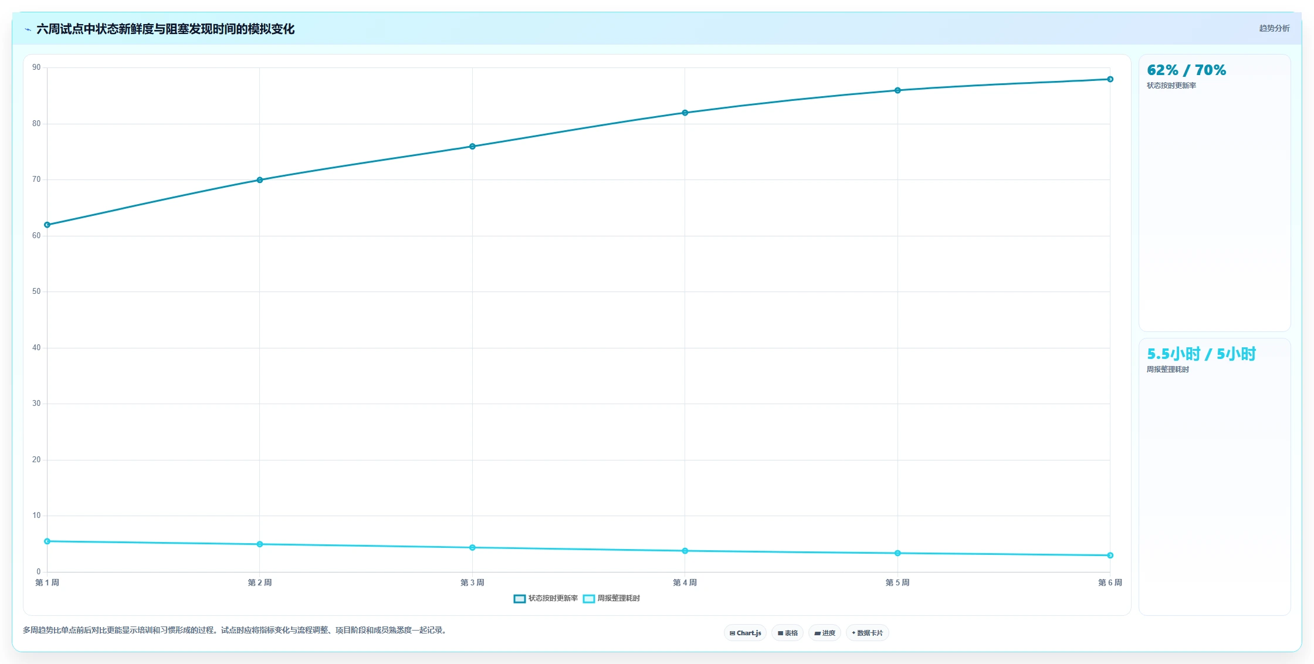Click weekly-report-time point at 第 5 周
Screen dimensions: 1314x664
(x=898, y=553)
